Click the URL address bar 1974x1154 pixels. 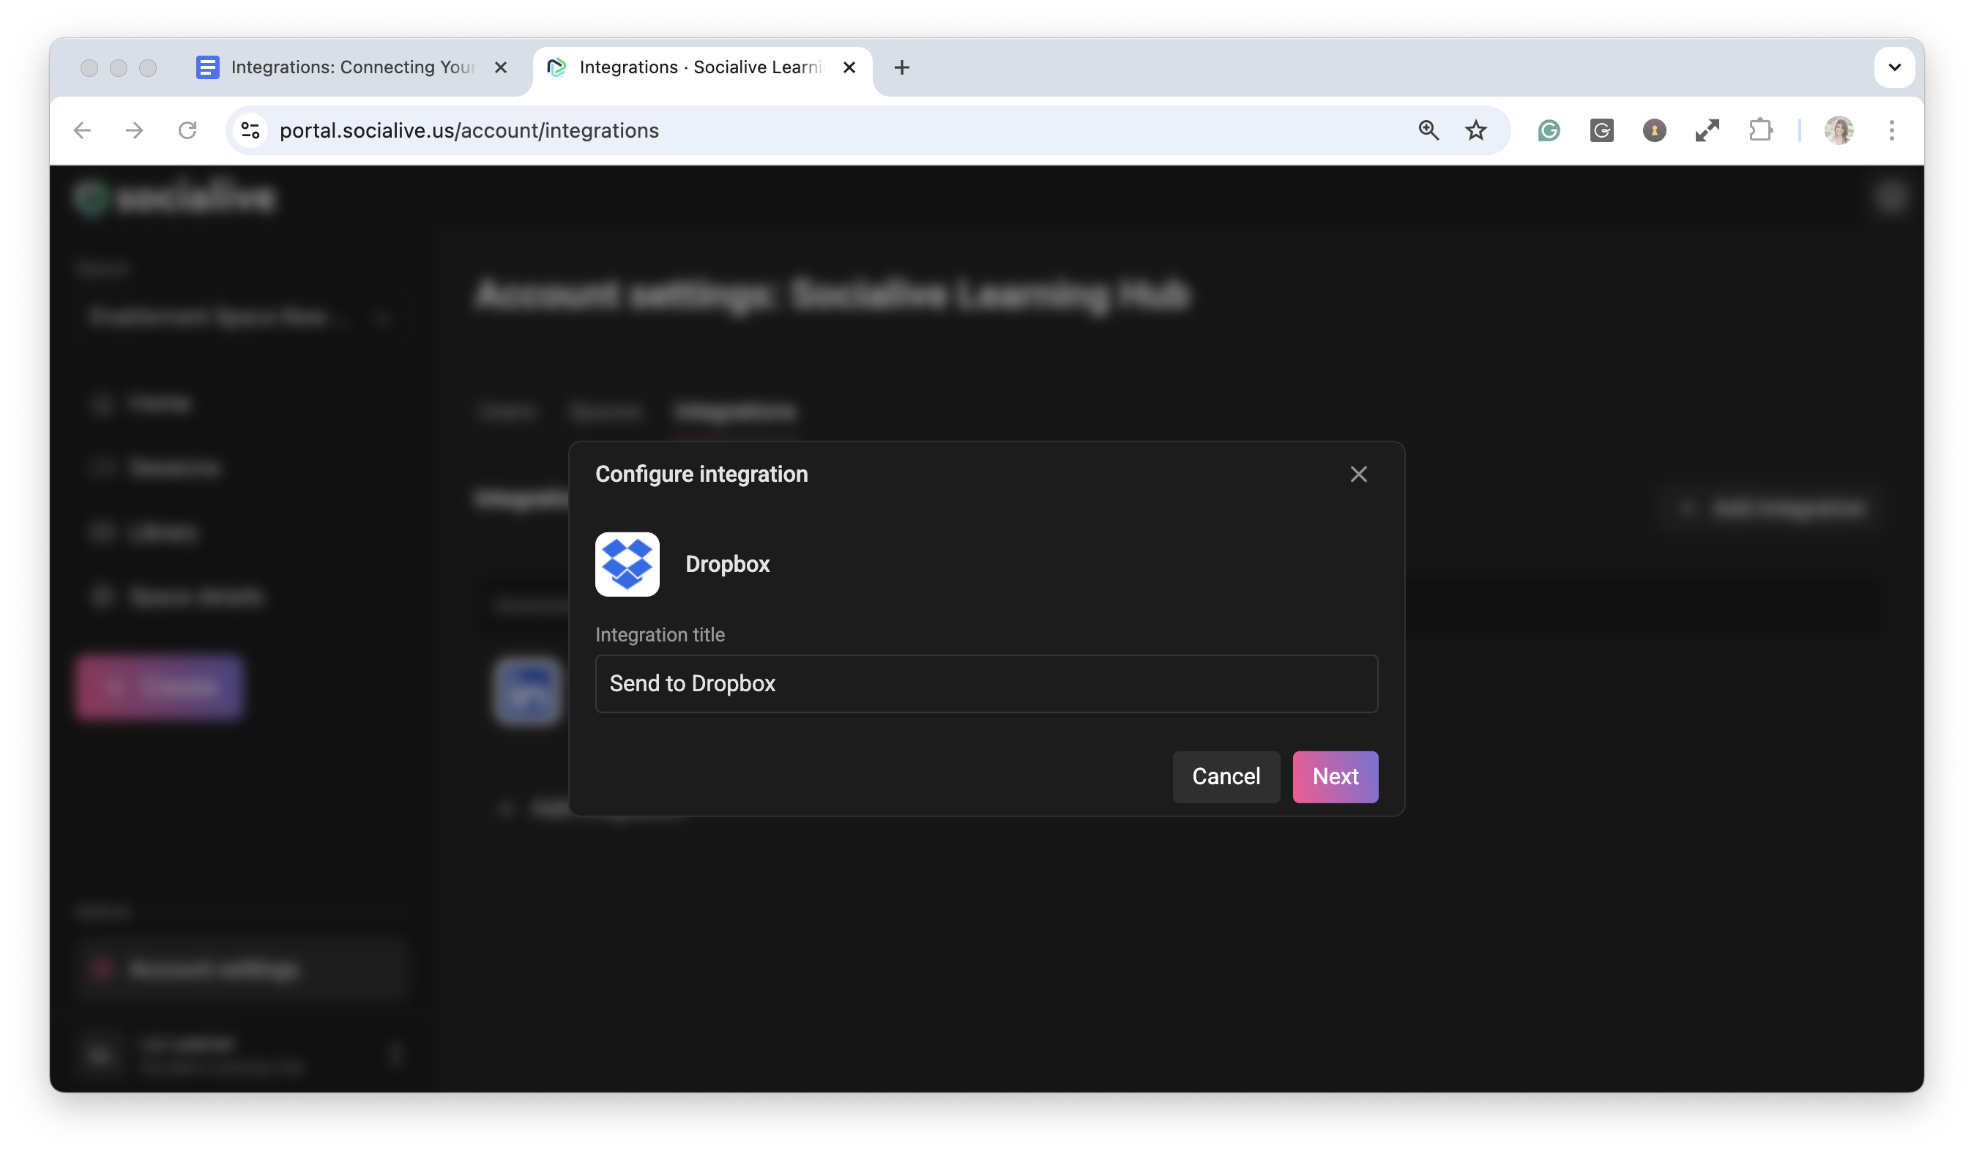tap(783, 130)
